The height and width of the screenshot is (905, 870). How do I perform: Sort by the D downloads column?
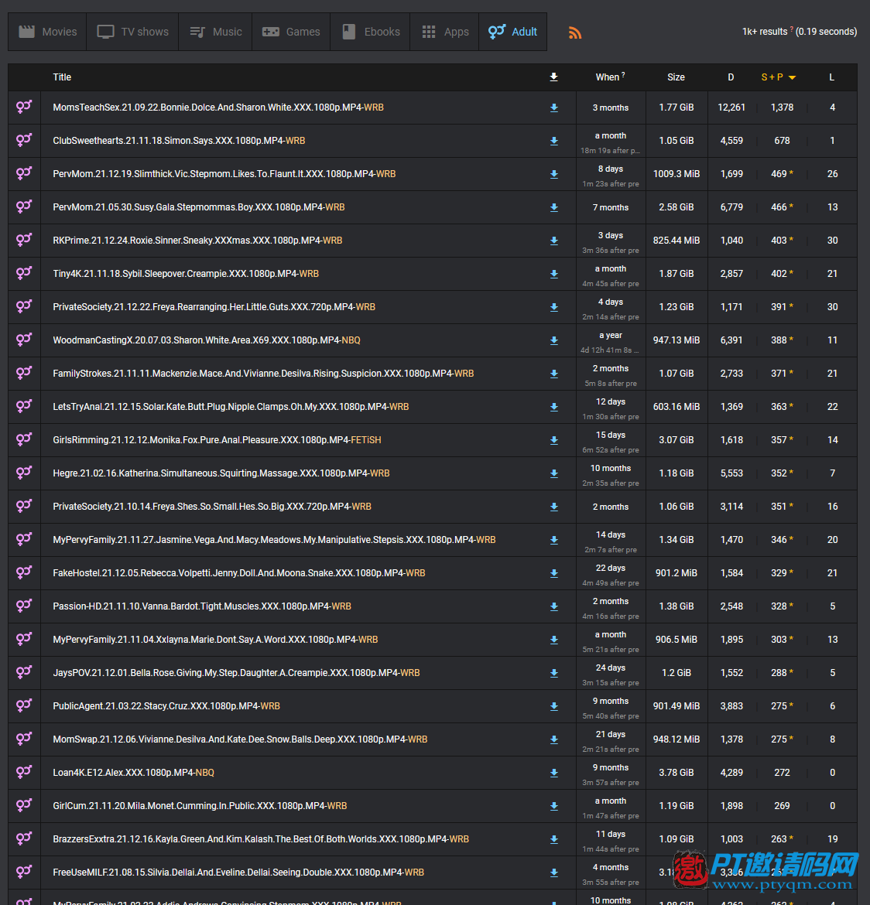(731, 77)
